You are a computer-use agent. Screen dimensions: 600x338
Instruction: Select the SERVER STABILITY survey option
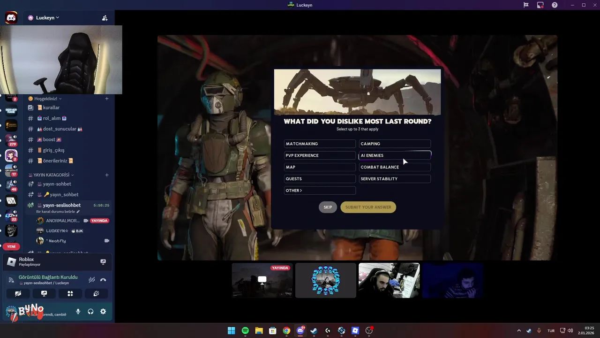(x=395, y=179)
